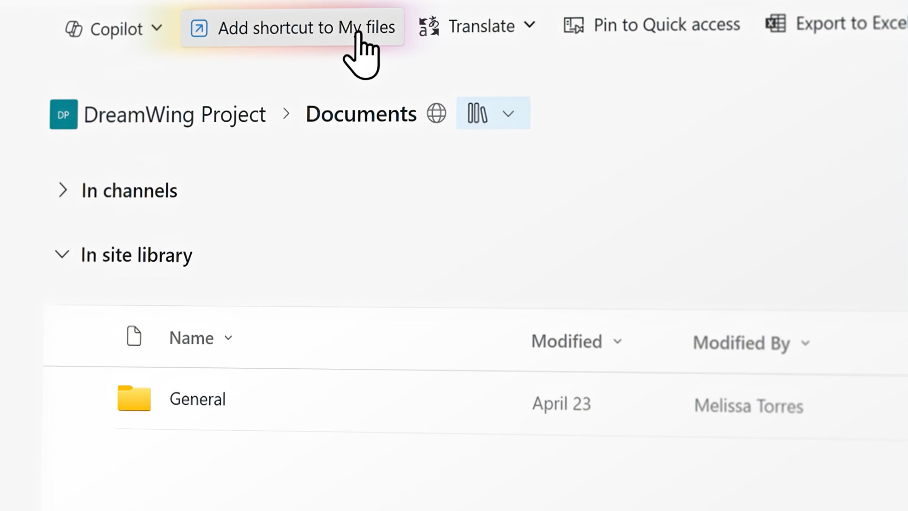Screen dimensions: 908x511
Task: Click the globe public visibility icon
Action: [x=436, y=113]
